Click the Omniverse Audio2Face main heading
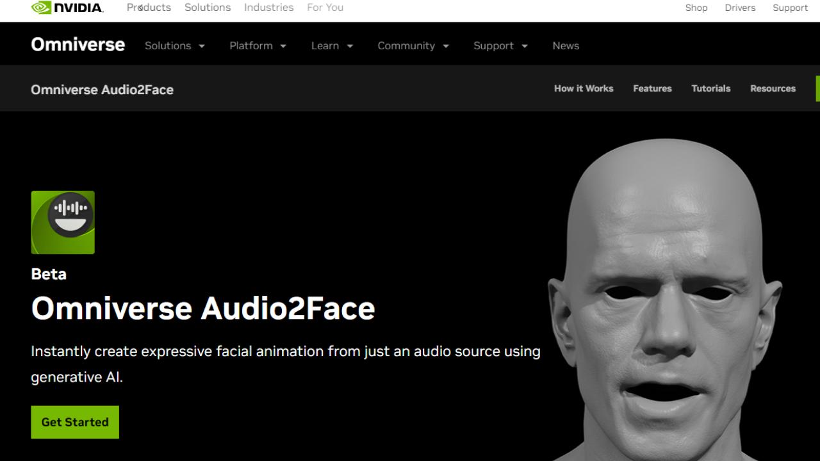 [203, 308]
